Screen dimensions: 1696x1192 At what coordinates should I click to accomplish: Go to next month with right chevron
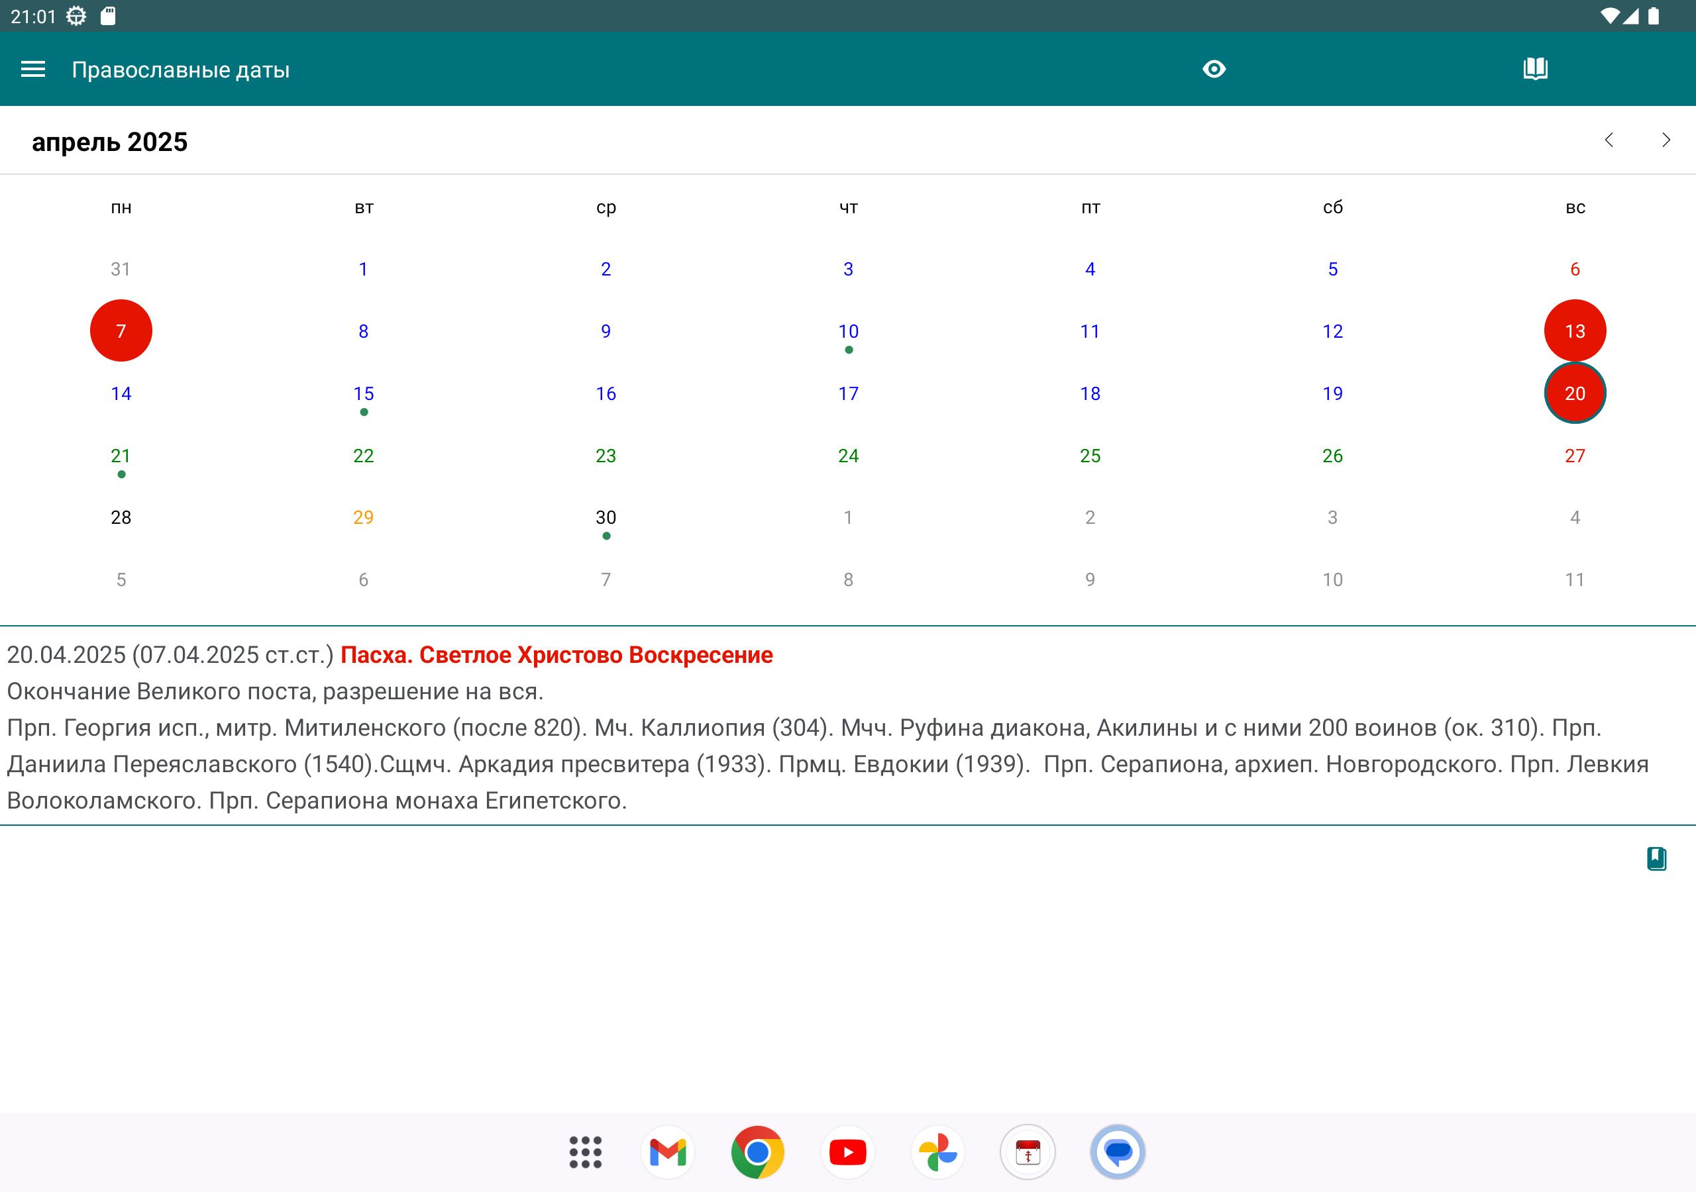click(1665, 140)
